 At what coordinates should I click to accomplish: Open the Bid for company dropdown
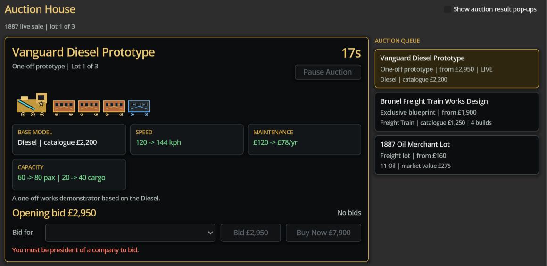[x=131, y=233]
